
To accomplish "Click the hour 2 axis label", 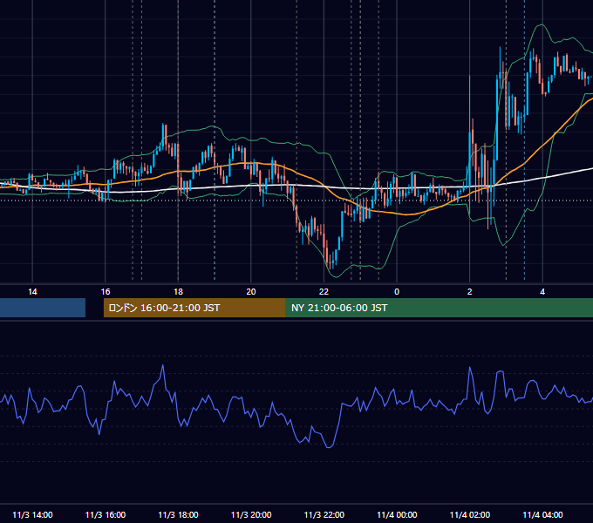I will (x=470, y=292).
